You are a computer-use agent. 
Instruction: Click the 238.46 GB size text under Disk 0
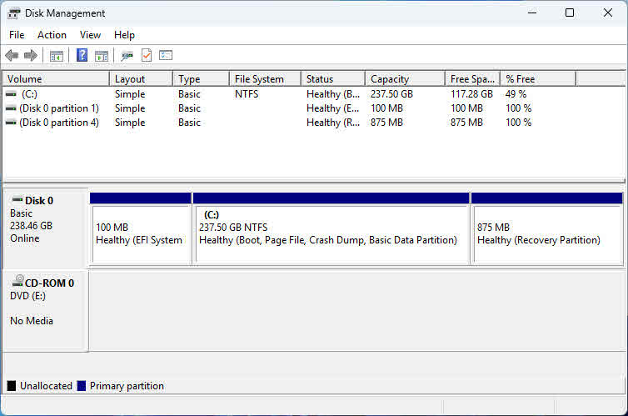point(32,226)
